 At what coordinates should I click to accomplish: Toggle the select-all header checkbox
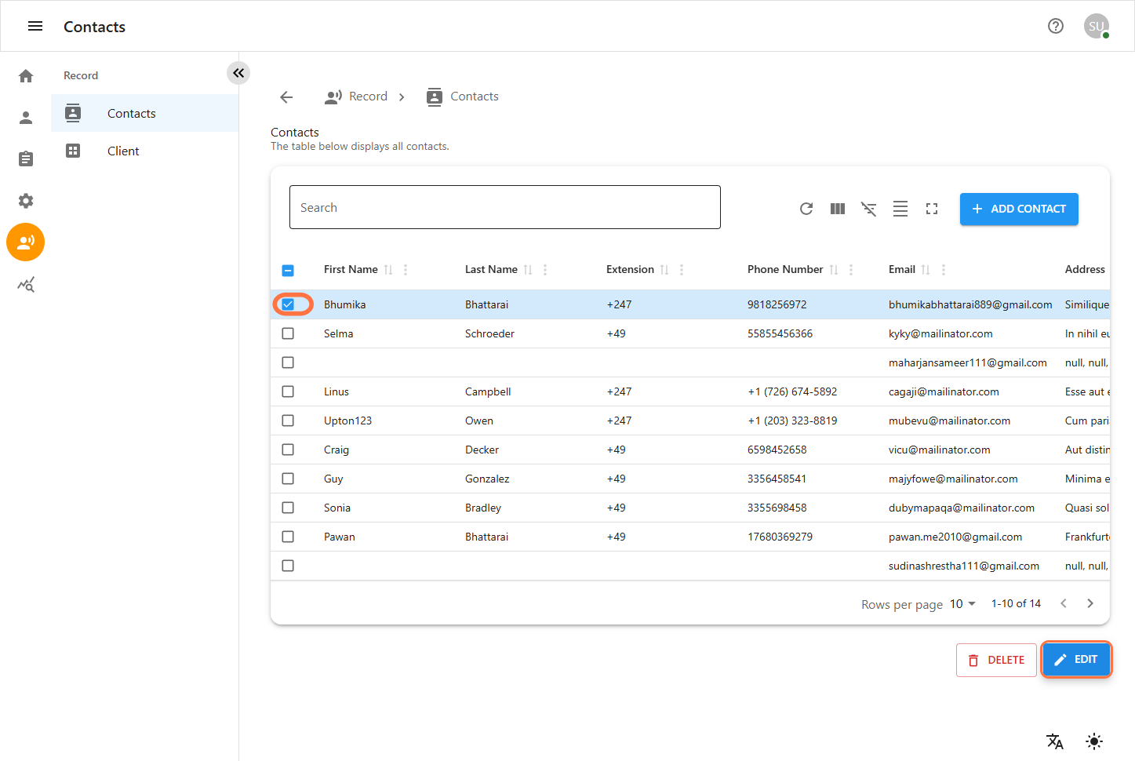point(288,270)
